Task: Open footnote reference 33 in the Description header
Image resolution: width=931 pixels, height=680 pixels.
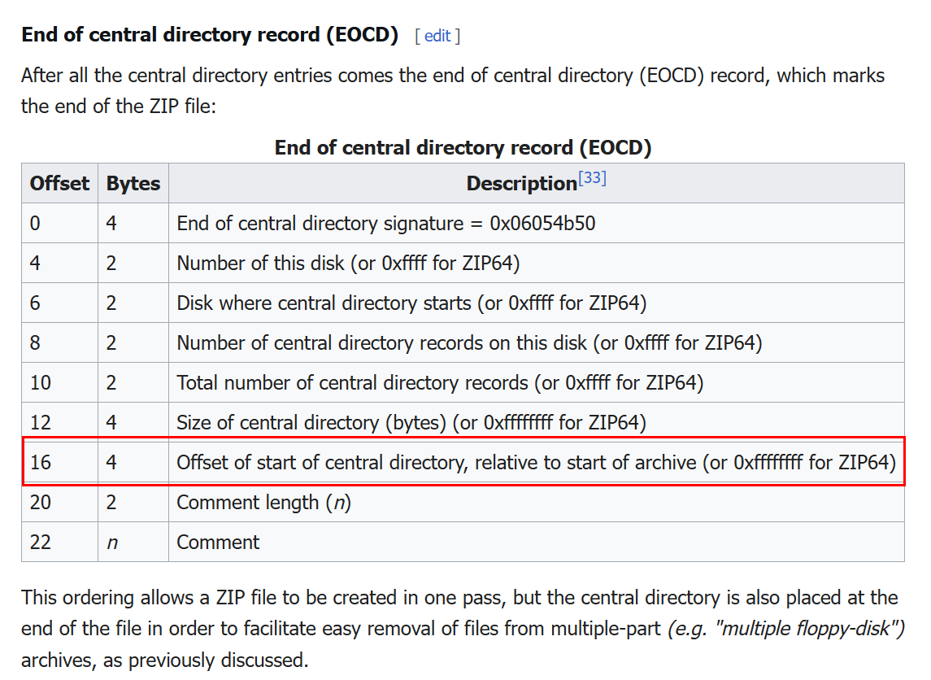Action: click(x=592, y=177)
